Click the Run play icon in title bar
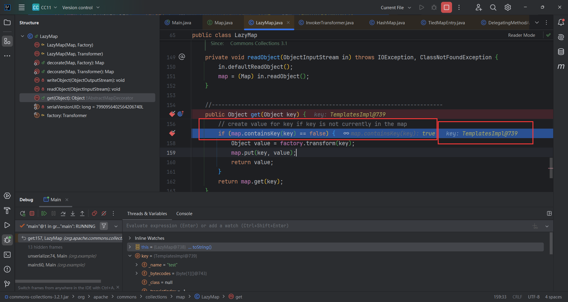Image resolution: width=568 pixels, height=302 pixels. click(421, 7)
